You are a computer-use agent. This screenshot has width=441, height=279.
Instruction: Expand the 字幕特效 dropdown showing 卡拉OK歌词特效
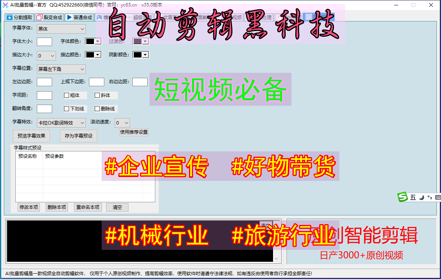pos(61,123)
